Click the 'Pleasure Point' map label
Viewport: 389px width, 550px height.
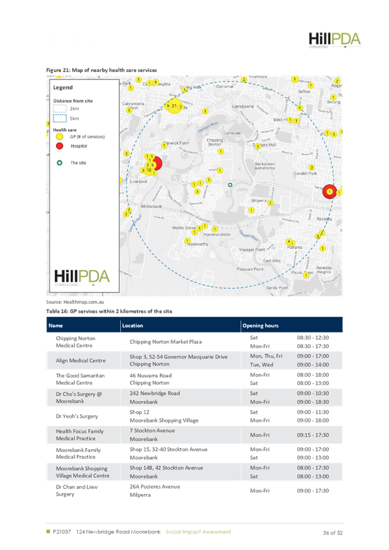250,269
